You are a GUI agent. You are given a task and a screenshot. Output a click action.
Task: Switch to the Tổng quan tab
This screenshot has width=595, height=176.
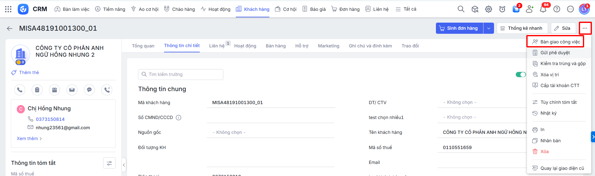click(143, 46)
